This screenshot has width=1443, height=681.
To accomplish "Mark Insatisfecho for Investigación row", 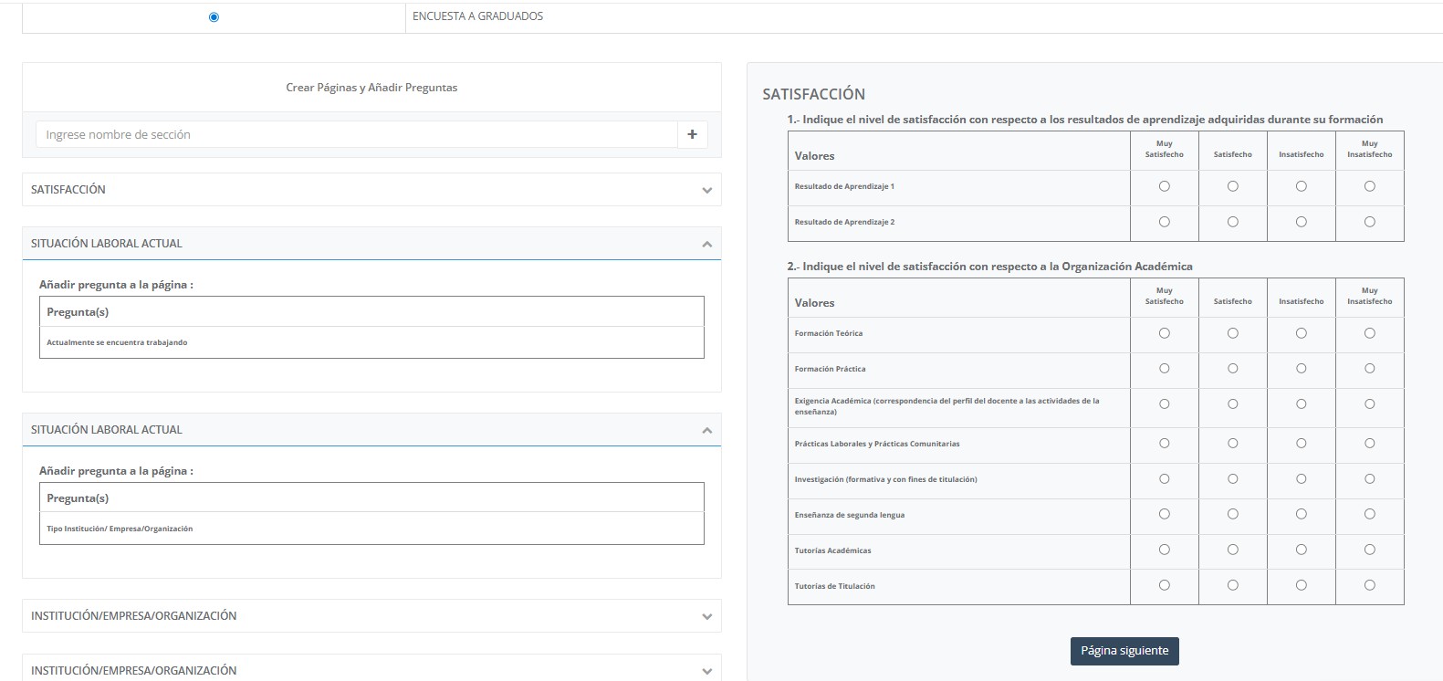I will click(x=1301, y=479).
